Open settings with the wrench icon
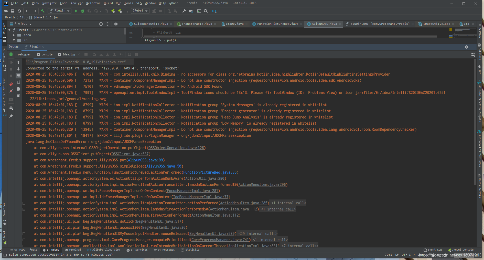The width and height of the screenshot is (484, 260). [x=184, y=11]
